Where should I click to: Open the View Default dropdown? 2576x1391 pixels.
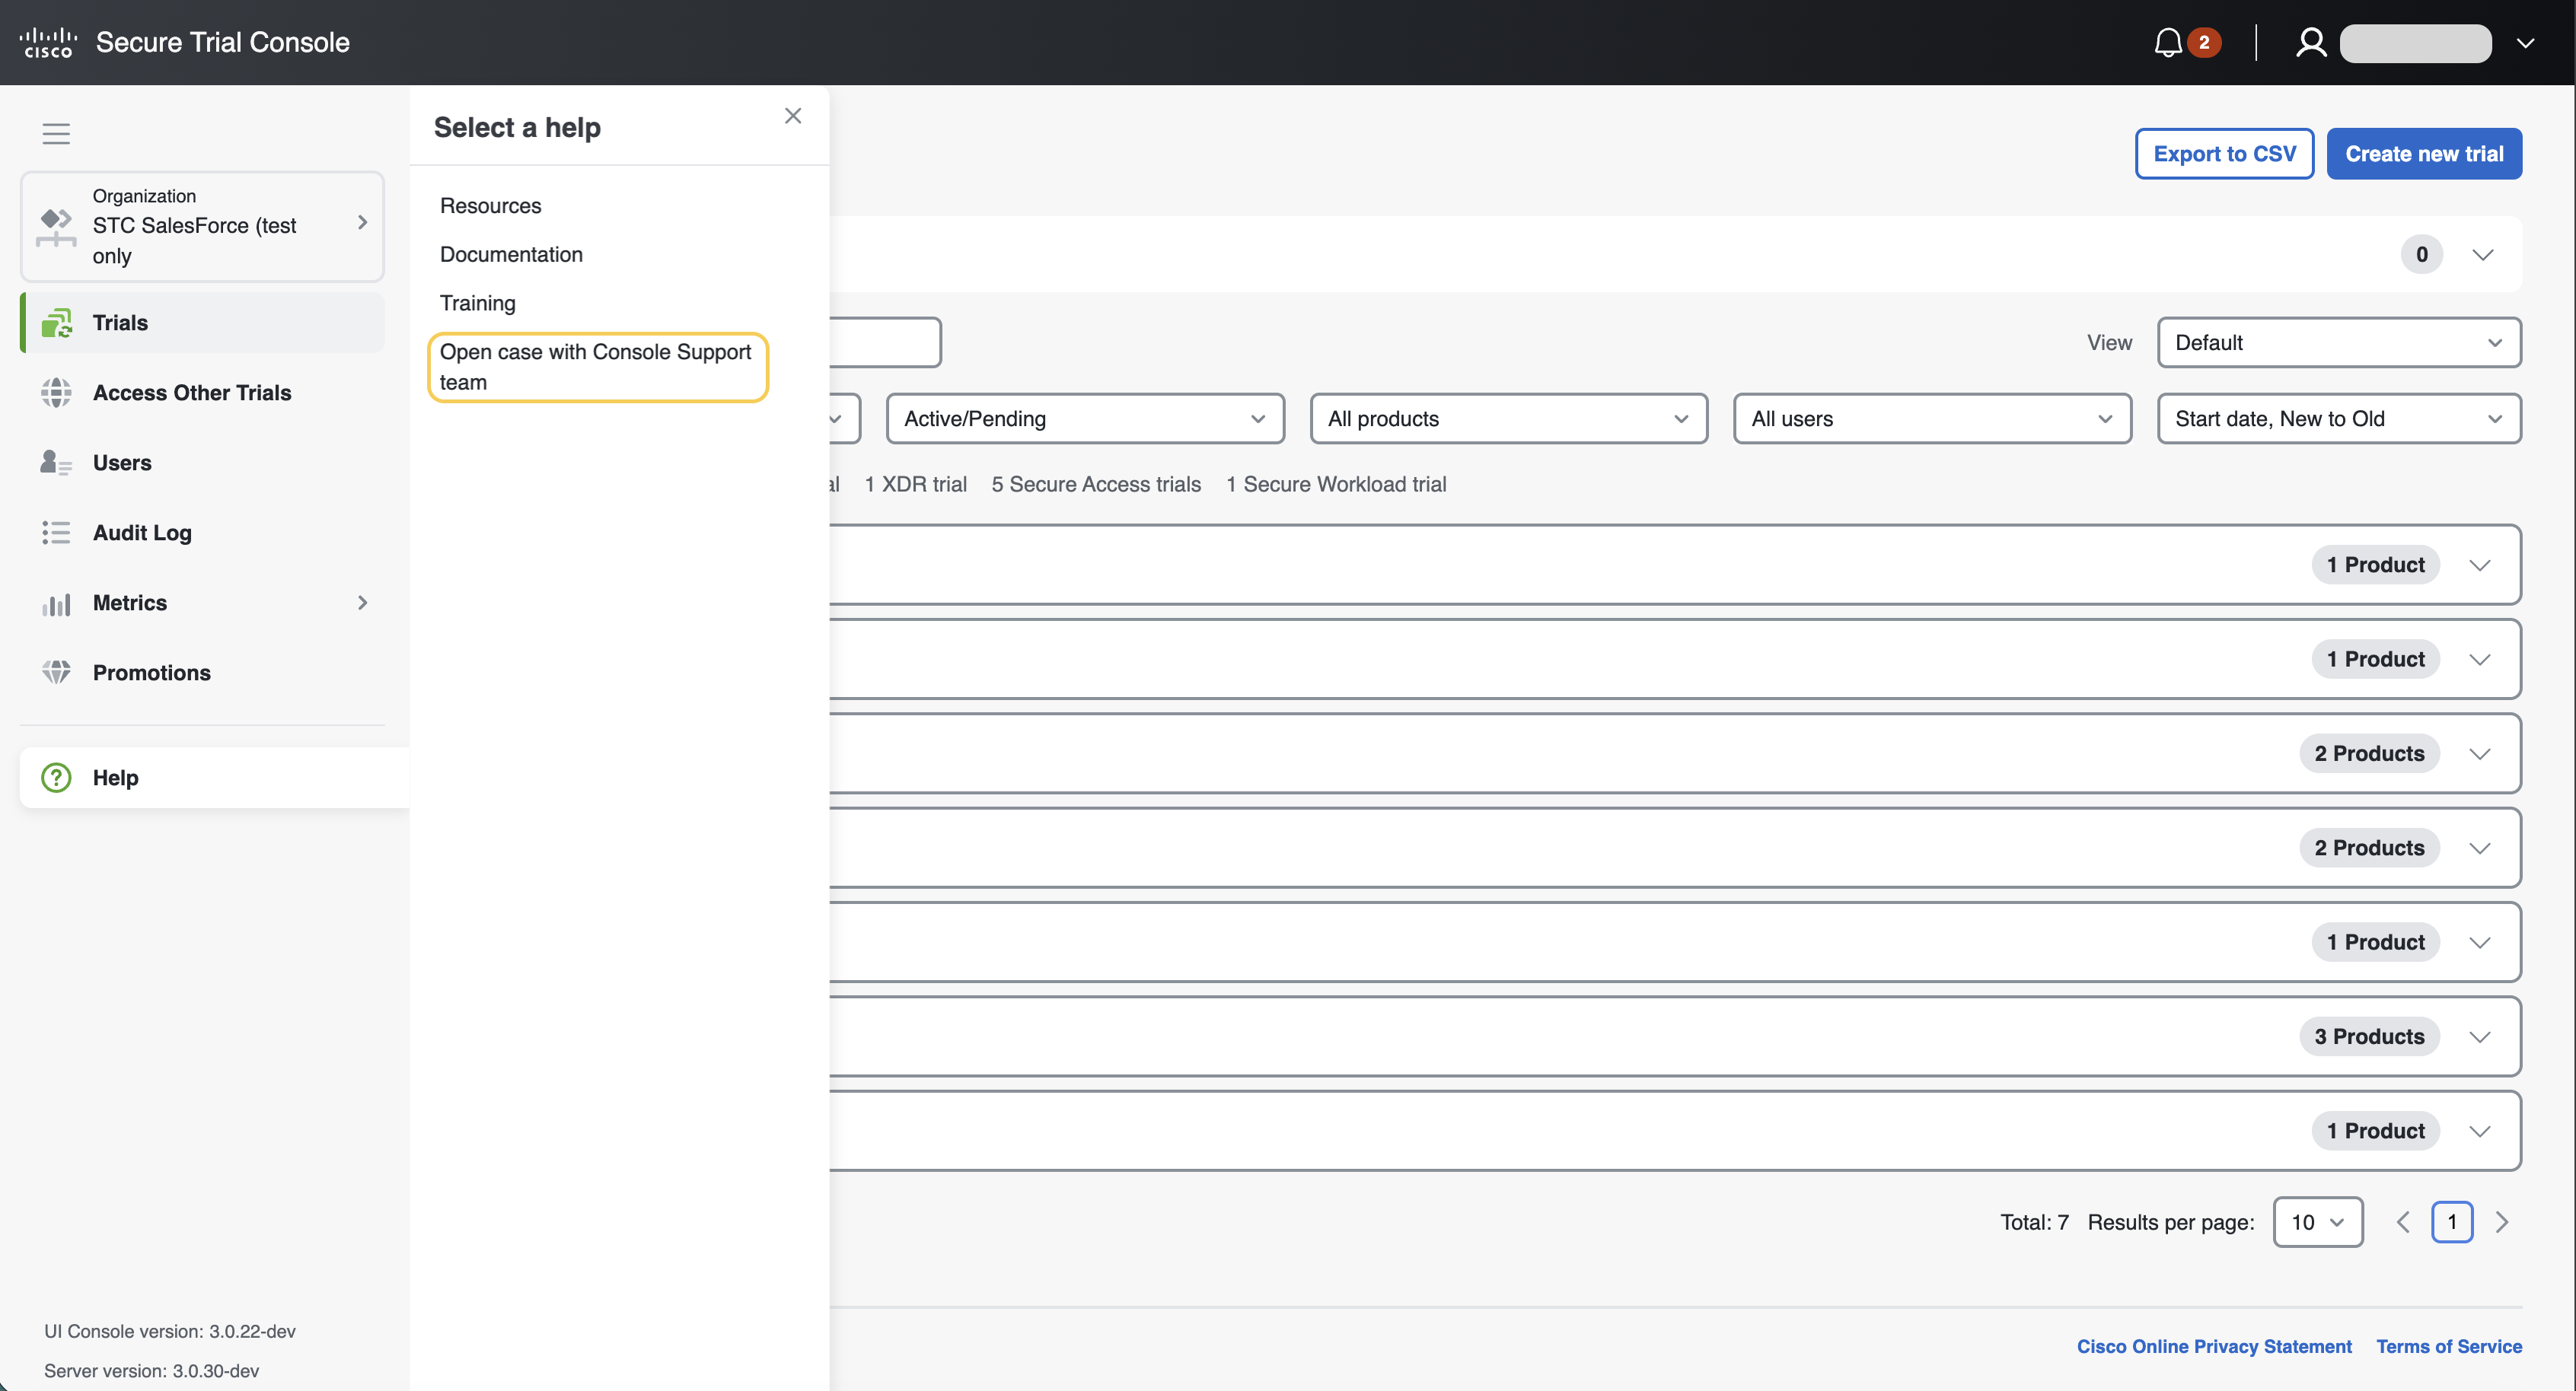2338,342
